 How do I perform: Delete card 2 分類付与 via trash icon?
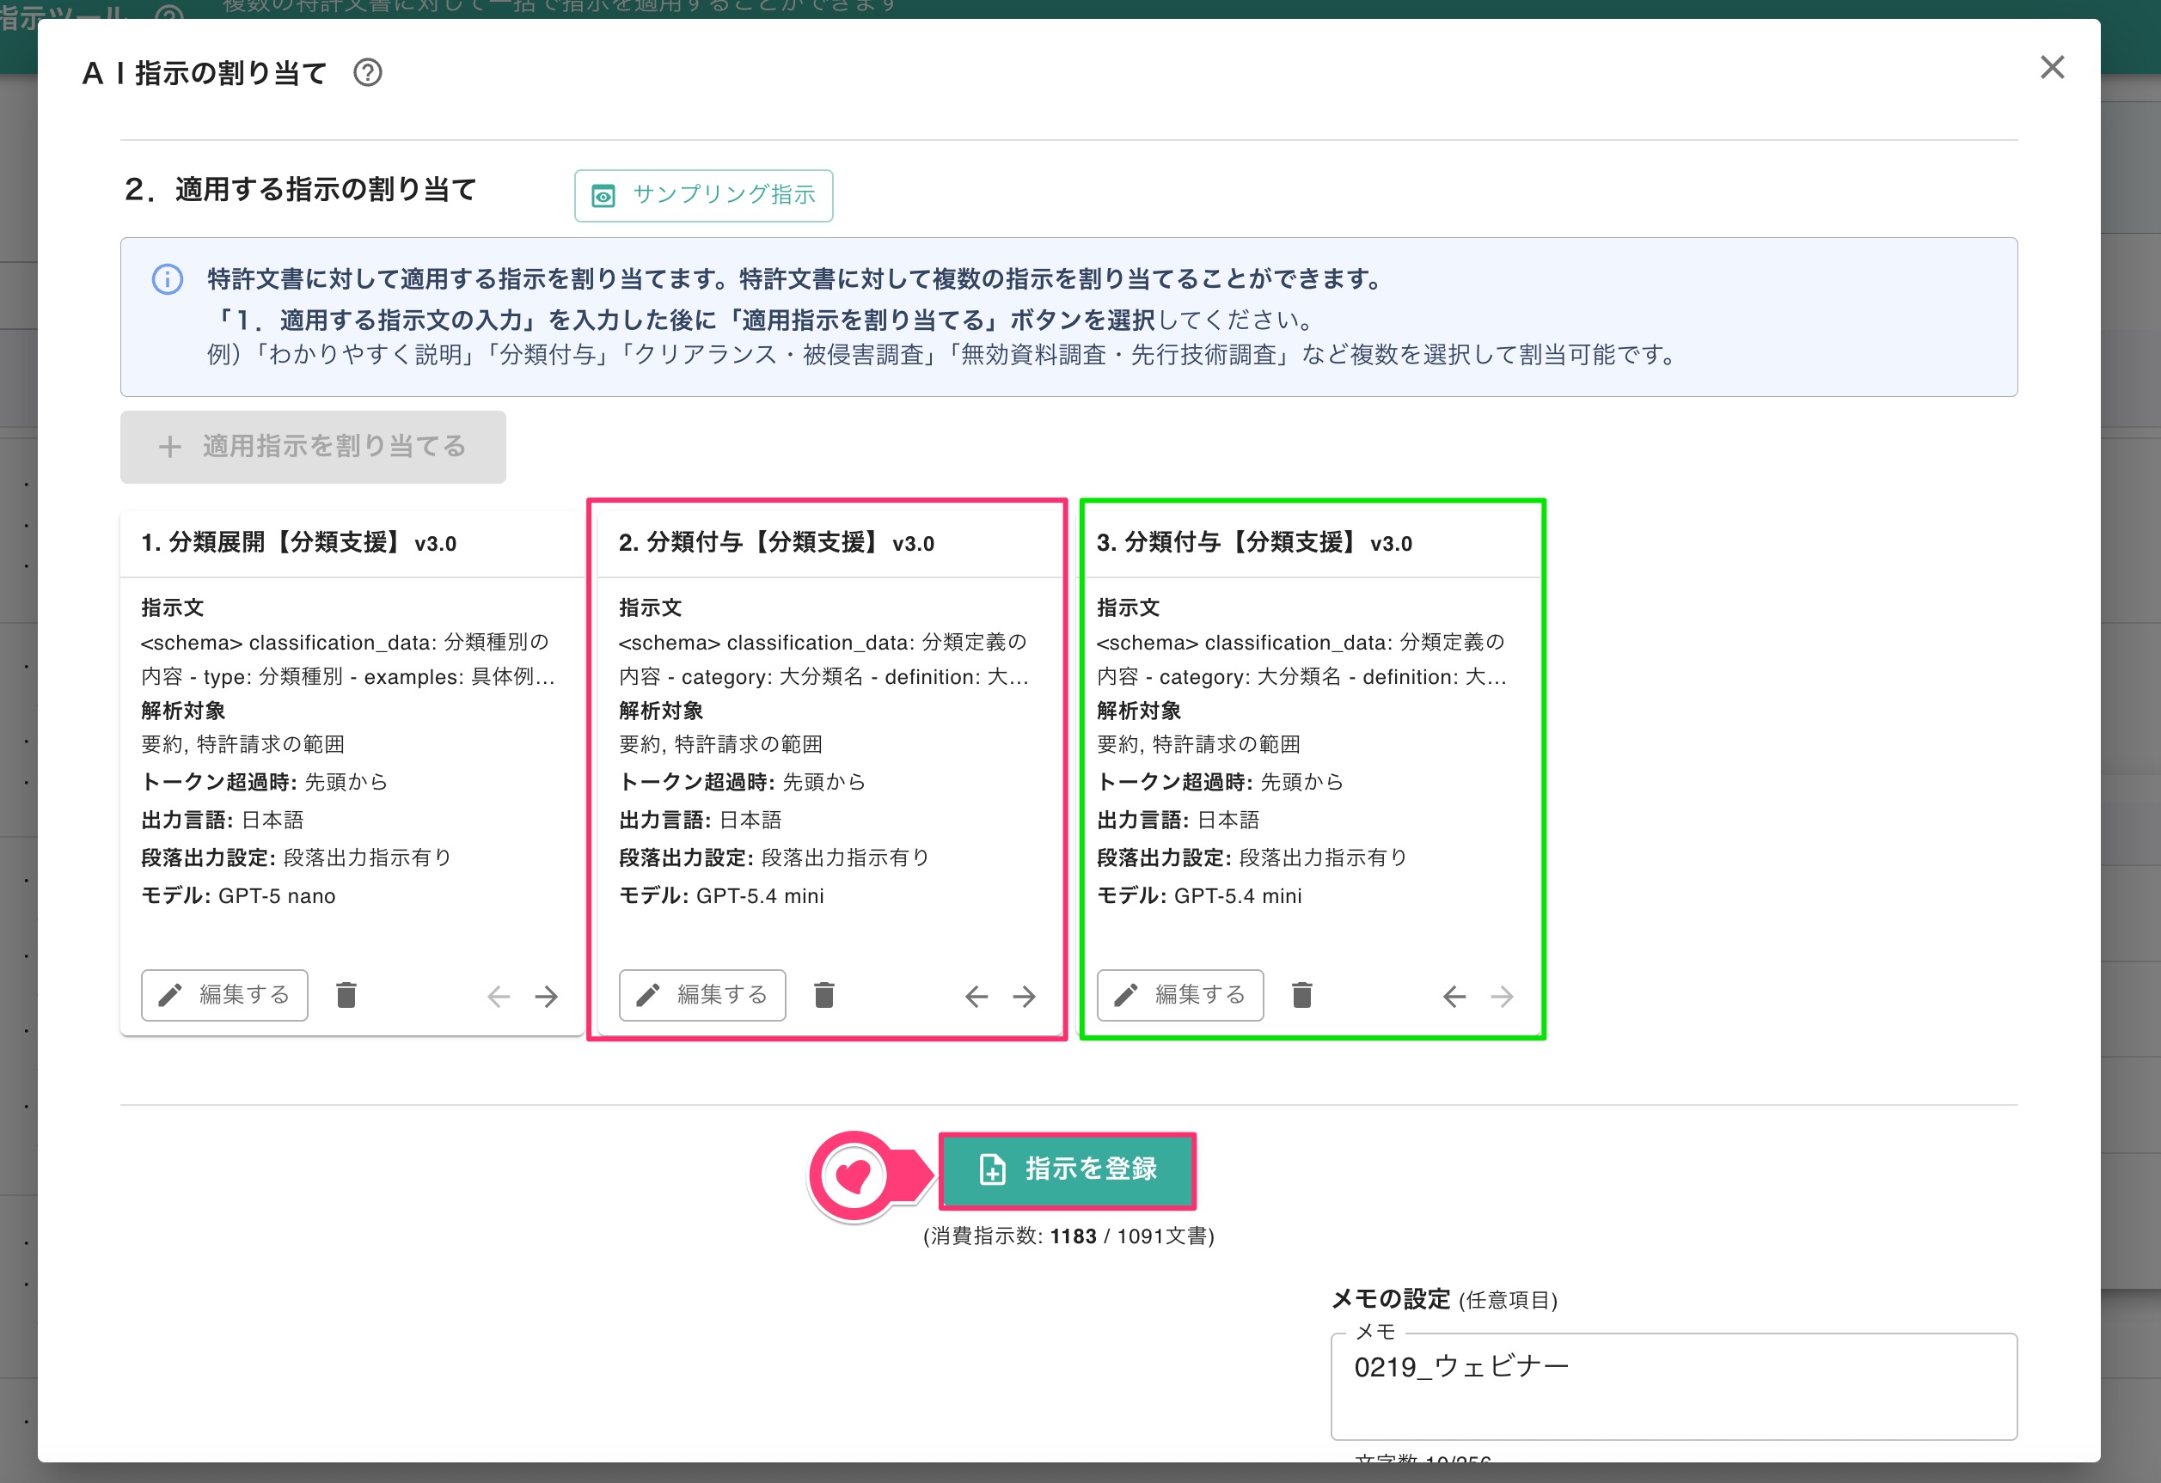[823, 995]
